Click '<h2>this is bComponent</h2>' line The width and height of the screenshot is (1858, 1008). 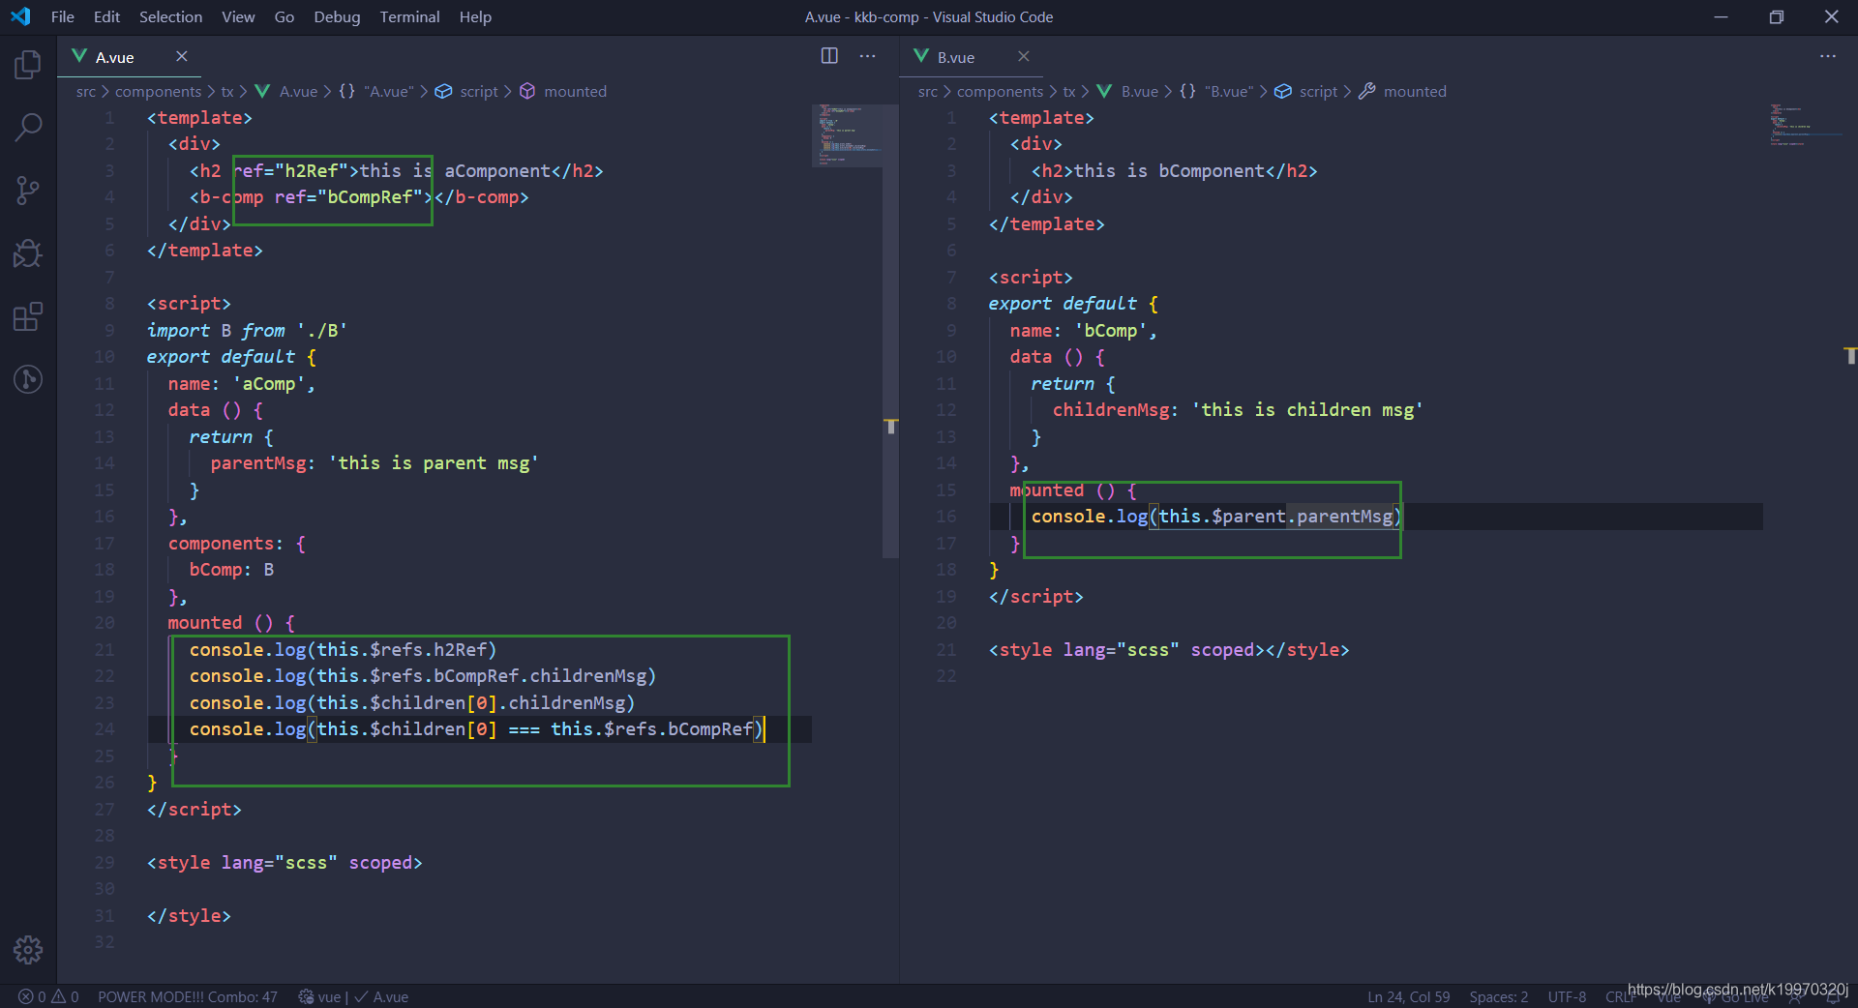[1174, 171]
